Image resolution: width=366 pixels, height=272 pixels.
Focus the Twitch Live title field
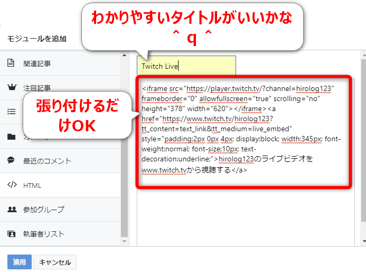pyautogui.click(x=186, y=66)
